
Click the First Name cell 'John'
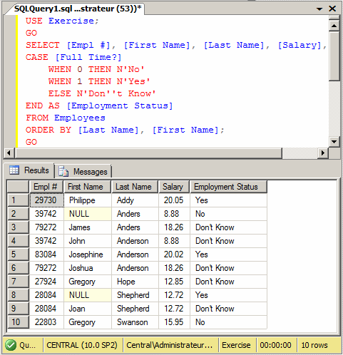[88, 241]
